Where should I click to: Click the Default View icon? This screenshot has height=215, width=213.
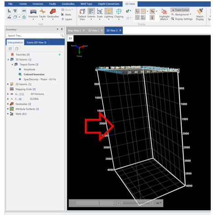(82, 12)
